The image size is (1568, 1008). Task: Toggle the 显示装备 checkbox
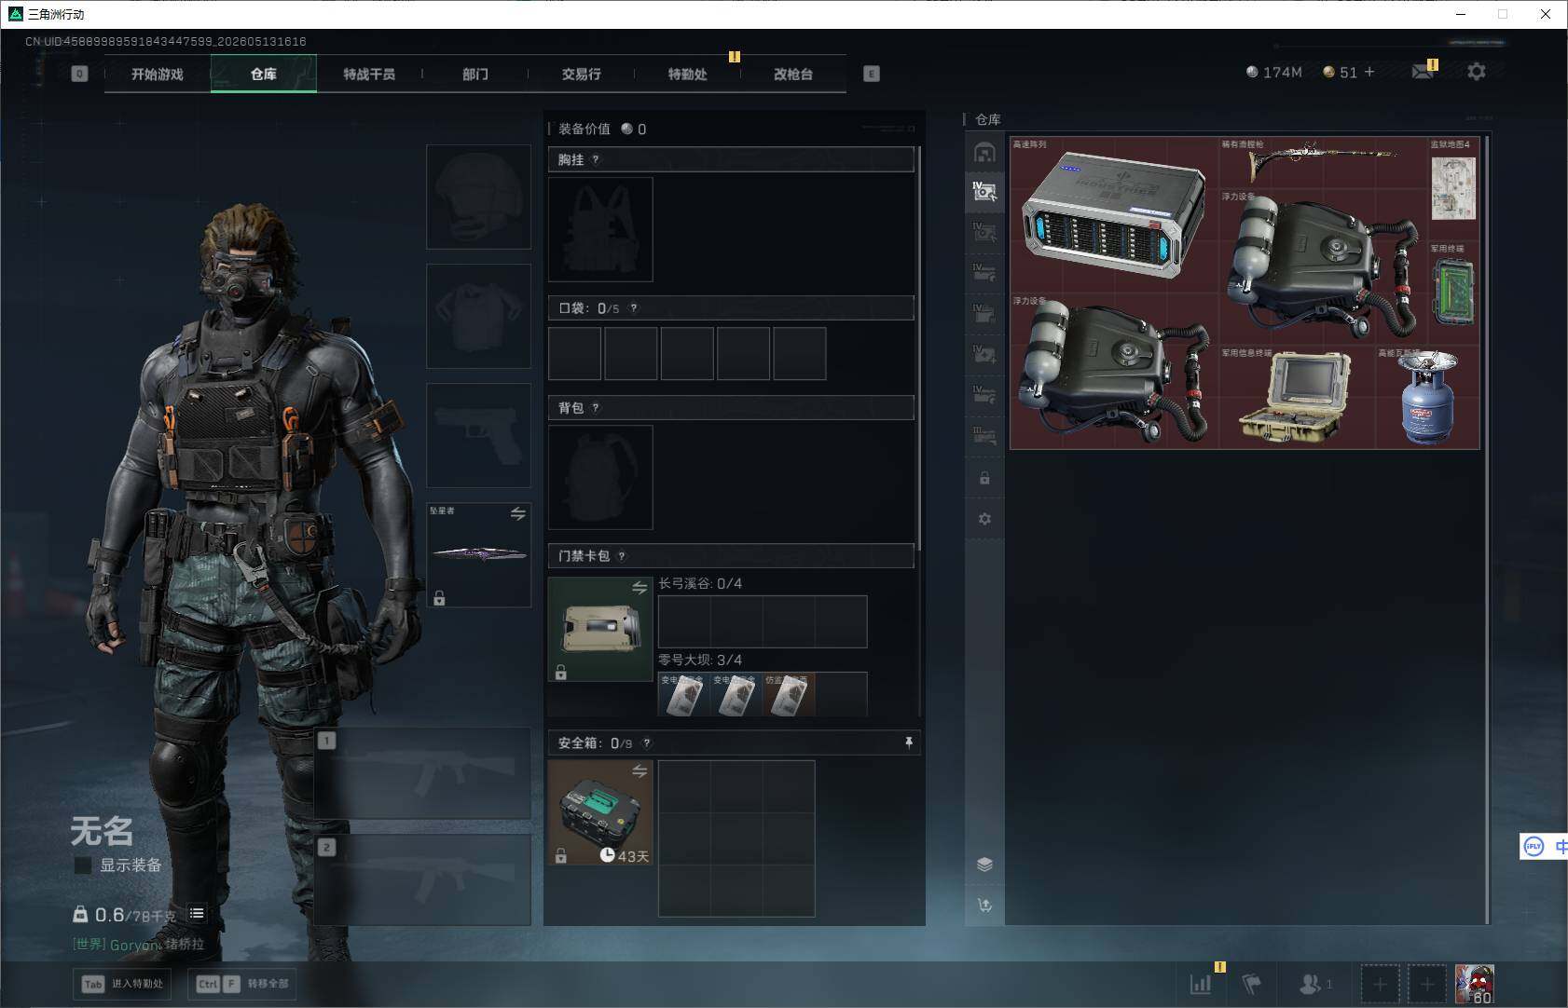[x=83, y=865]
